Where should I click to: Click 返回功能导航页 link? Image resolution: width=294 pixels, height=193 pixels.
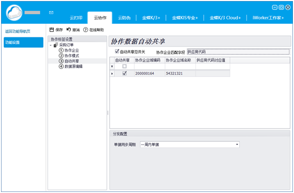coord(17,31)
